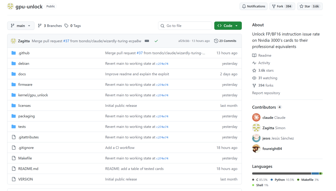Open pull request #37 link in commit header
This screenshot has height=191, width=336.
66,41
